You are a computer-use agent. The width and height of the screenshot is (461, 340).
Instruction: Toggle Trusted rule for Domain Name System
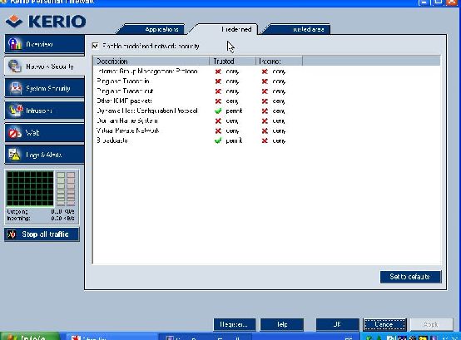218,121
